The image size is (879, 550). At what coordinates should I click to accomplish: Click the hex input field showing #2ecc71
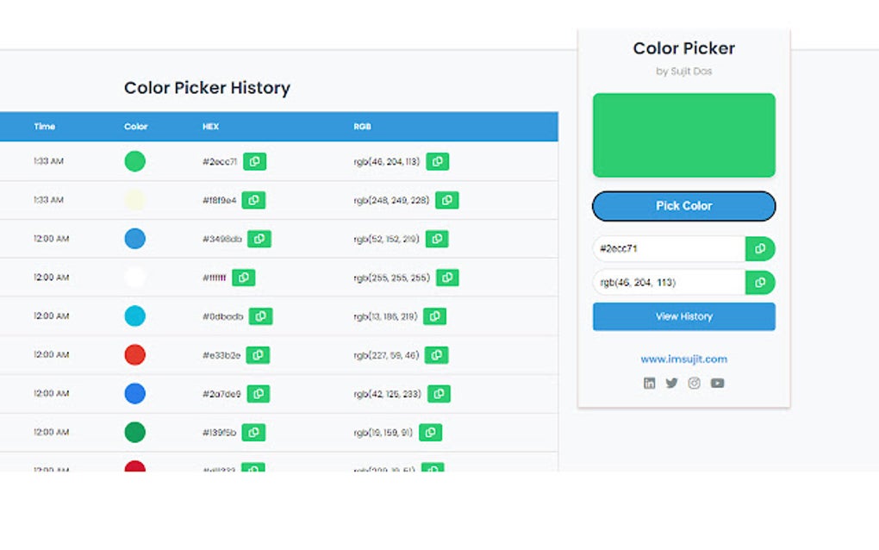tap(668, 248)
